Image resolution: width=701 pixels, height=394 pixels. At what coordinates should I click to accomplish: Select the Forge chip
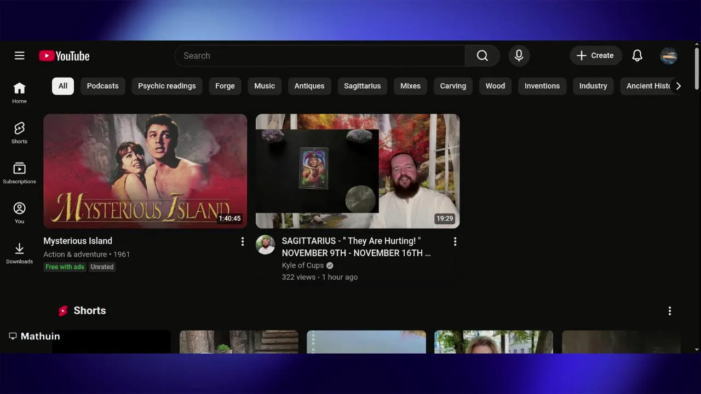pyautogui.click(x=225, y=86)
